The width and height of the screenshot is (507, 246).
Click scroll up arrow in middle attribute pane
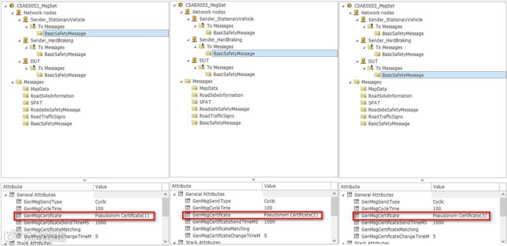(334, 194)
